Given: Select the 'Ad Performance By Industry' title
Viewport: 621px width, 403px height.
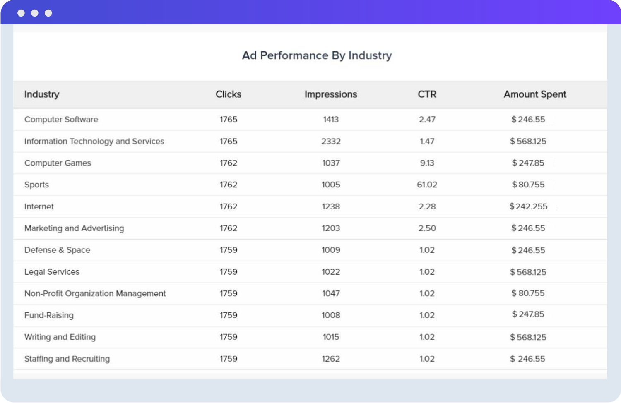Looking at the screenshot, I should point(317,55).
